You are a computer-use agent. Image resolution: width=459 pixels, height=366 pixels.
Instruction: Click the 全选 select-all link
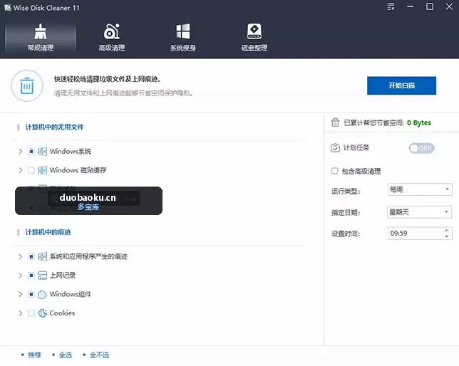(x=65, y=355)
